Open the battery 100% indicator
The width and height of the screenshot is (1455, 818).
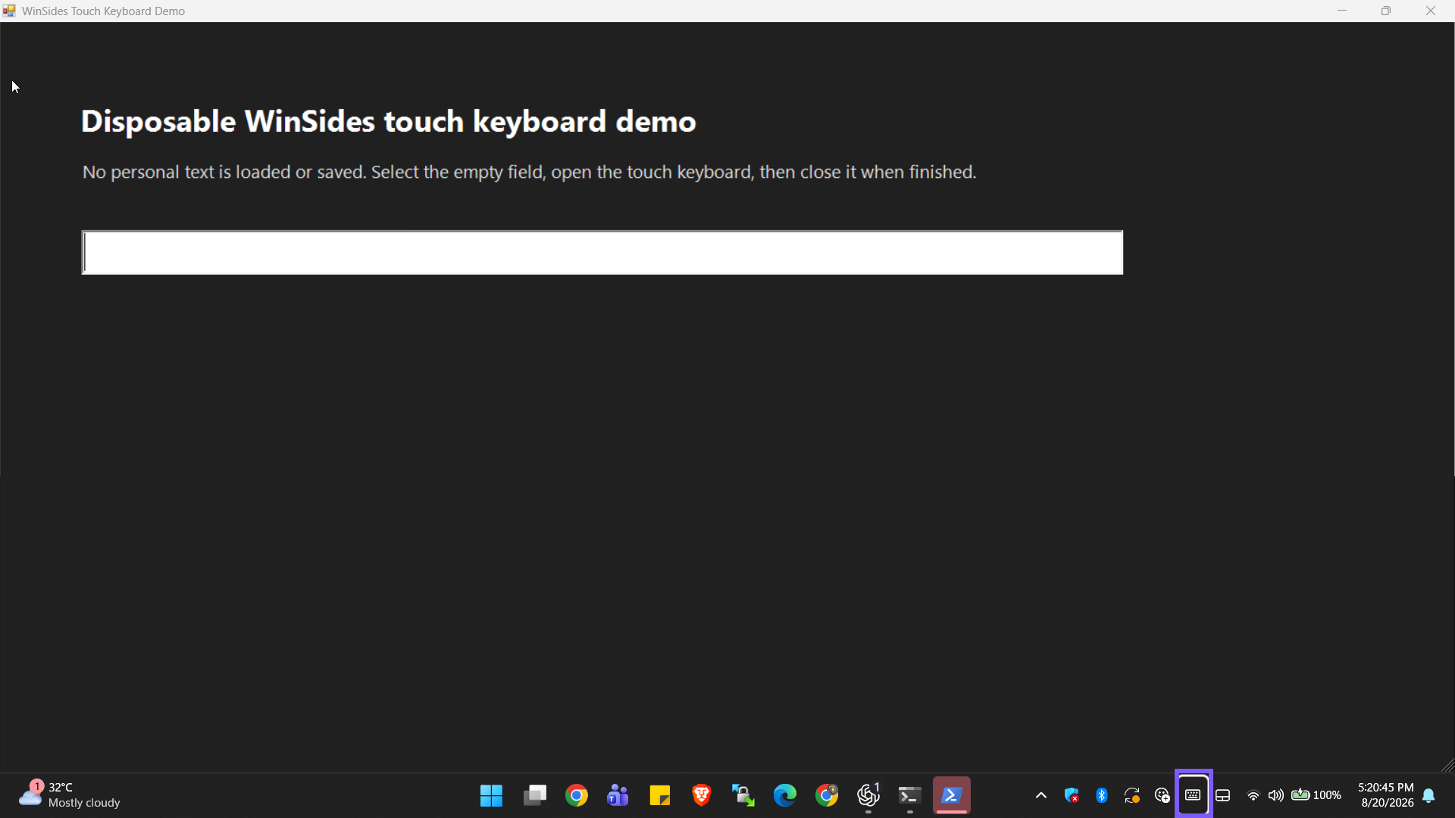coord(1316,795)
